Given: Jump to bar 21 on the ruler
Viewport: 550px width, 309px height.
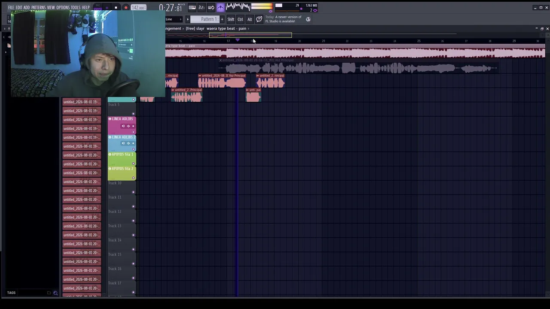Looking at the screenshot, I should 323,41.
